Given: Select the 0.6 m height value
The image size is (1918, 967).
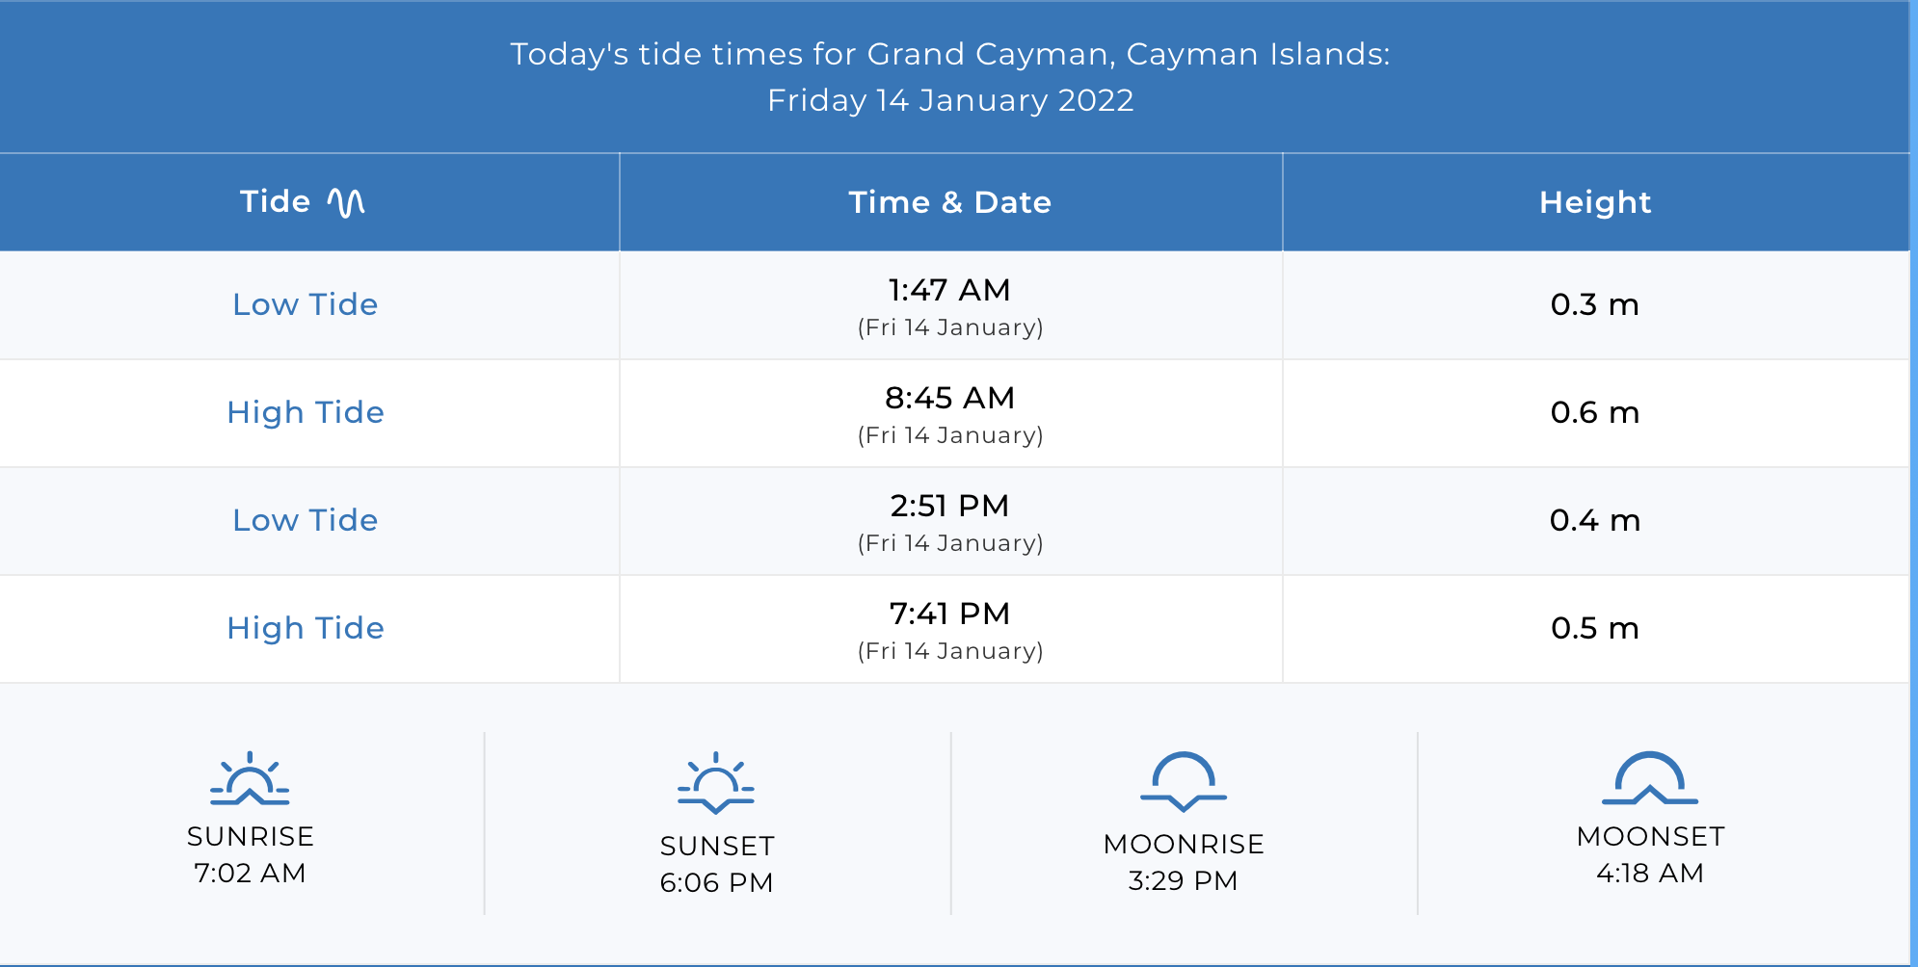Looking at the screenshot, I should click(1595, 412).
